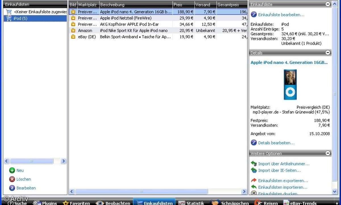Click the Neu button label
The height and width of the screenshot is (205, 341).
[x=20, y=171]
